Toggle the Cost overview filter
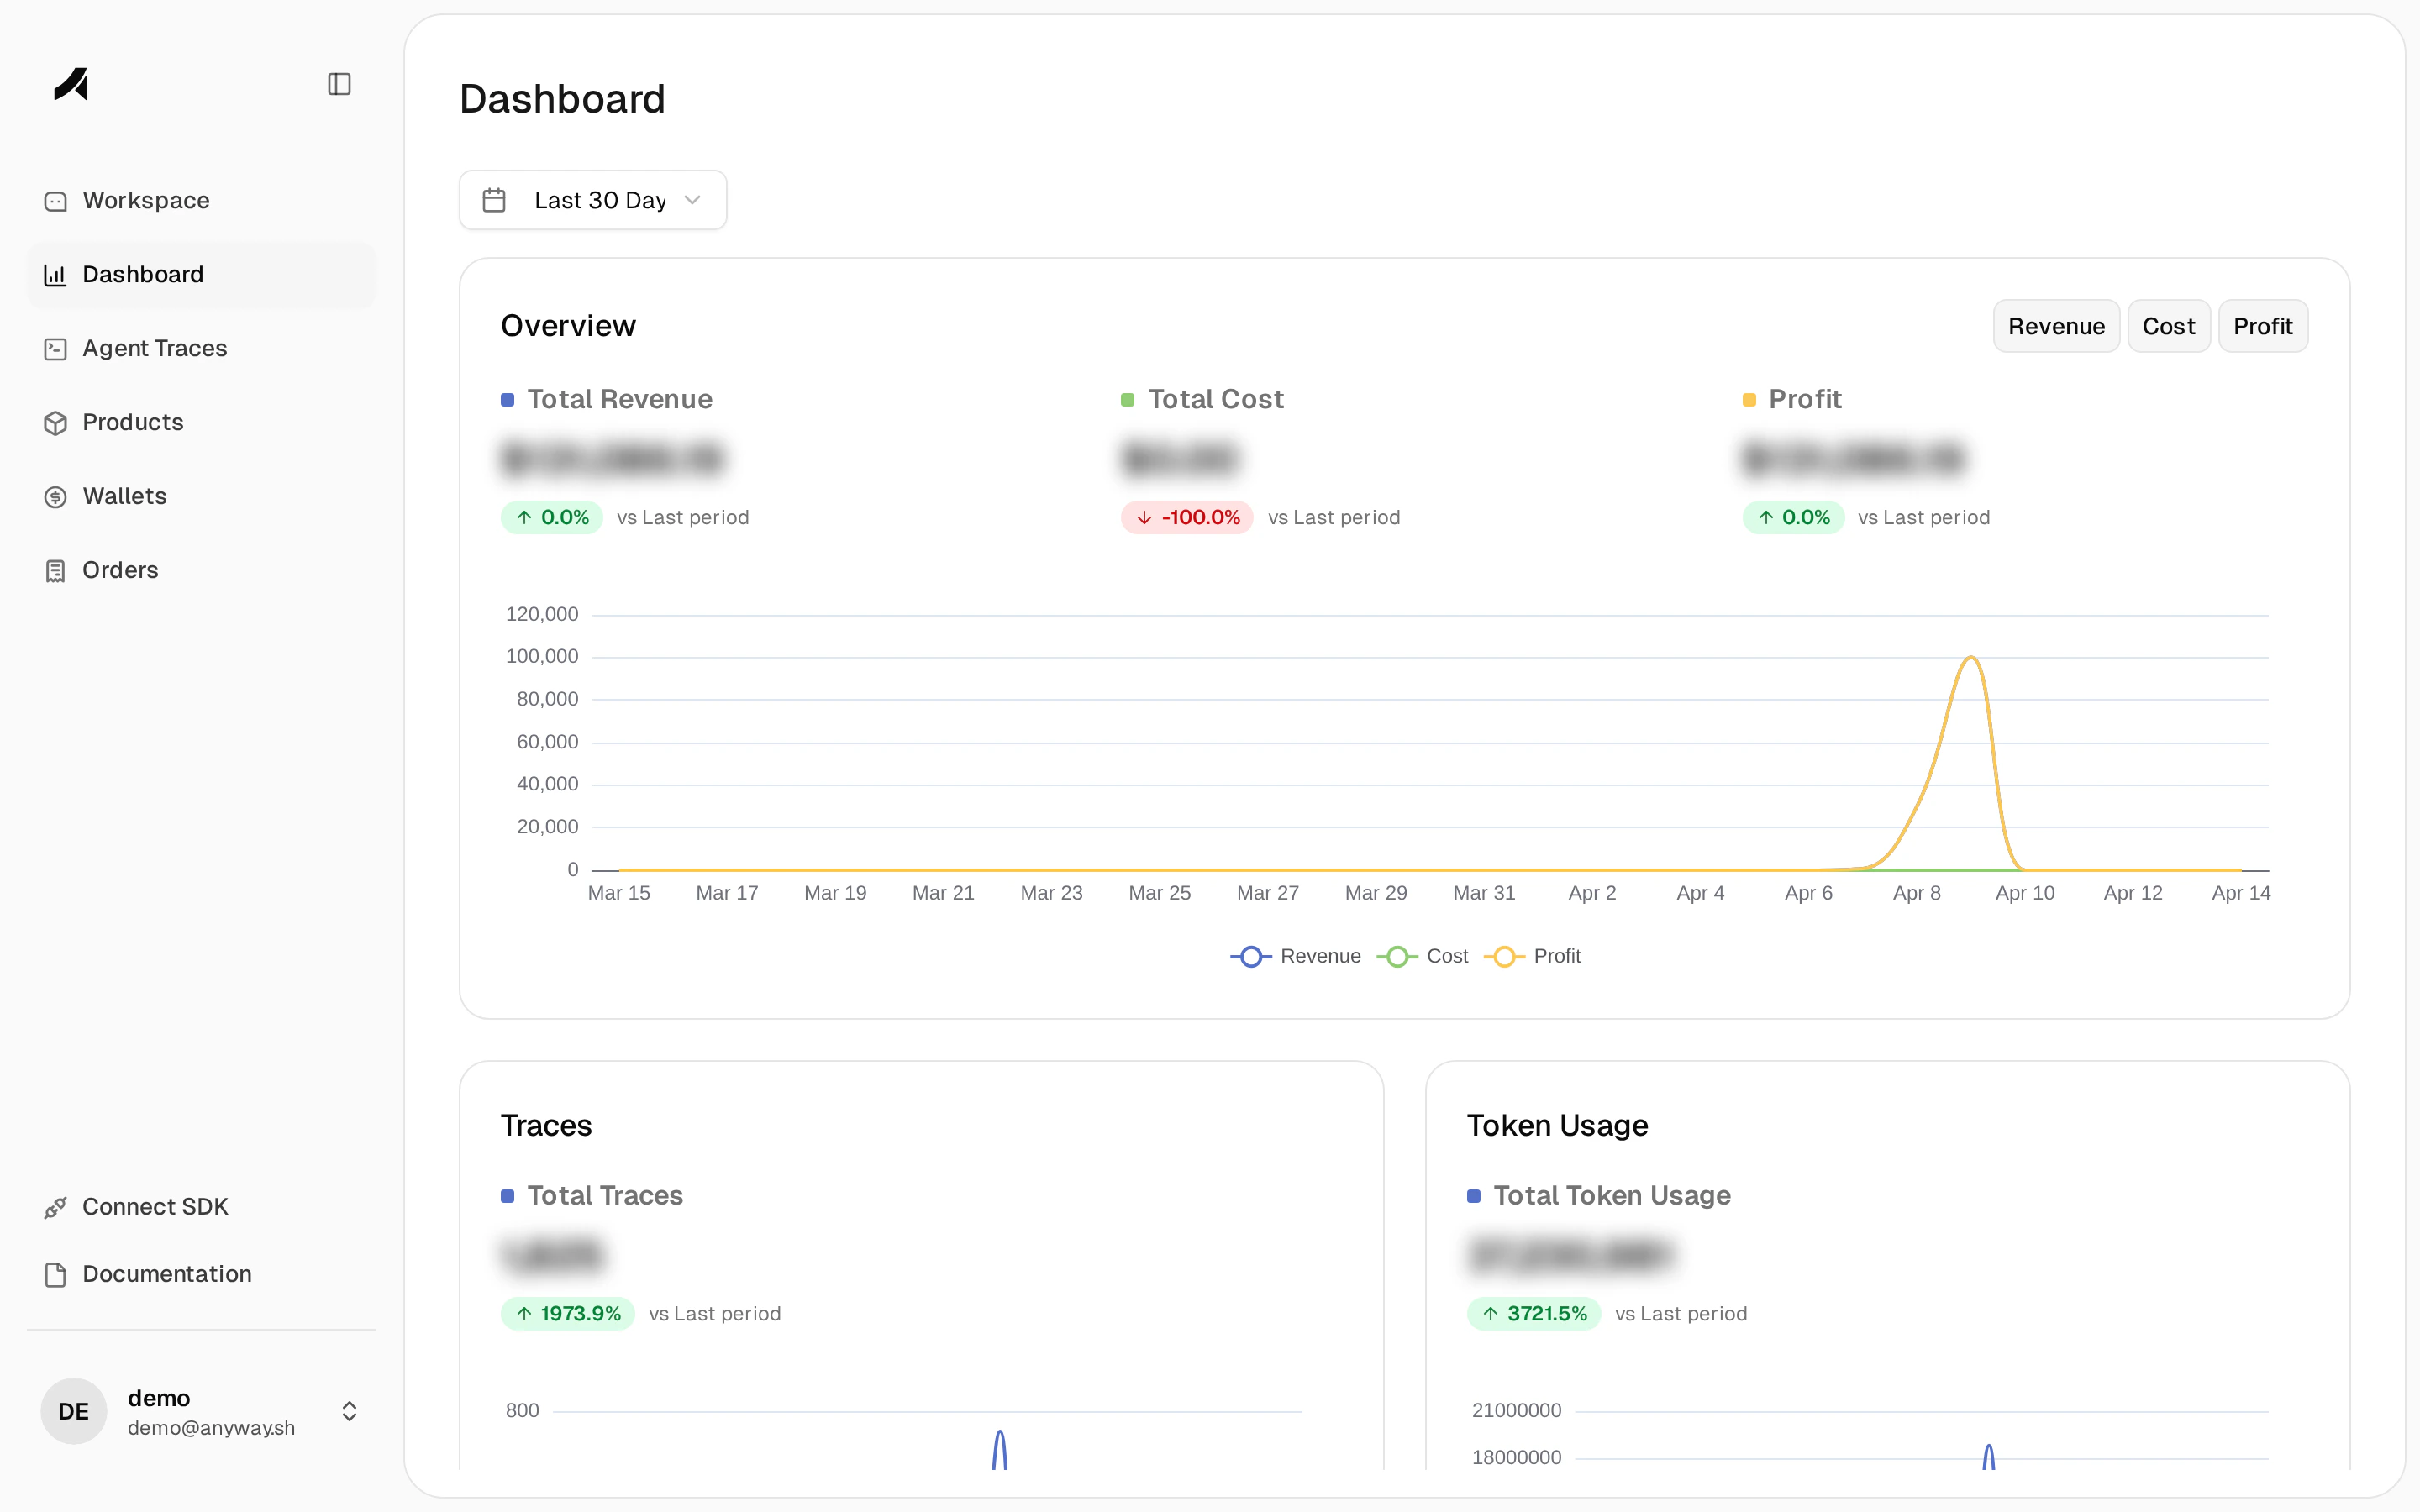This screenshot has height=1512, width=2420. pos(2169,325)
